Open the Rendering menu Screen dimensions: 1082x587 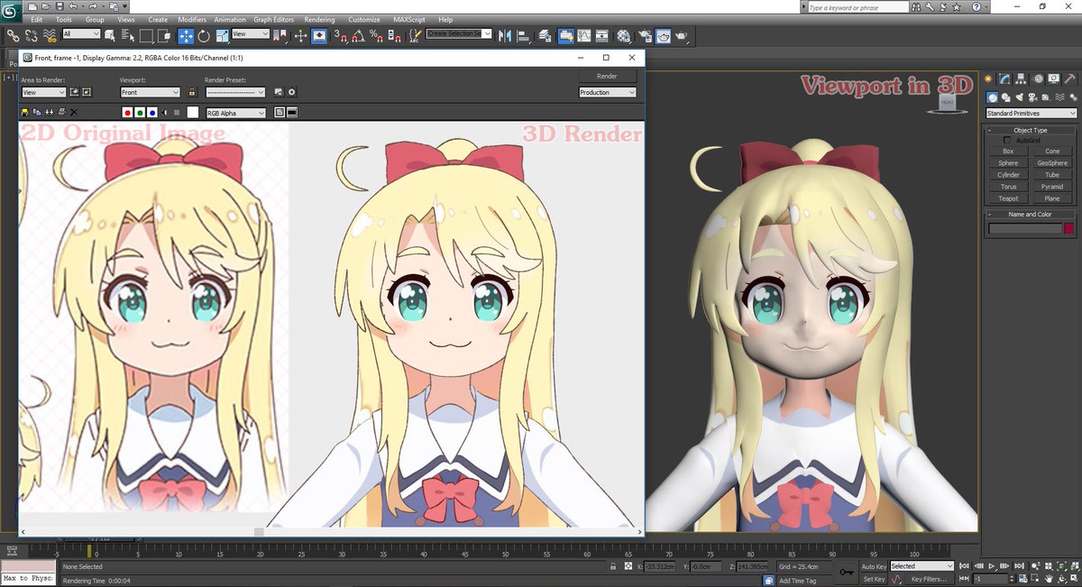(x=319, y=19)
